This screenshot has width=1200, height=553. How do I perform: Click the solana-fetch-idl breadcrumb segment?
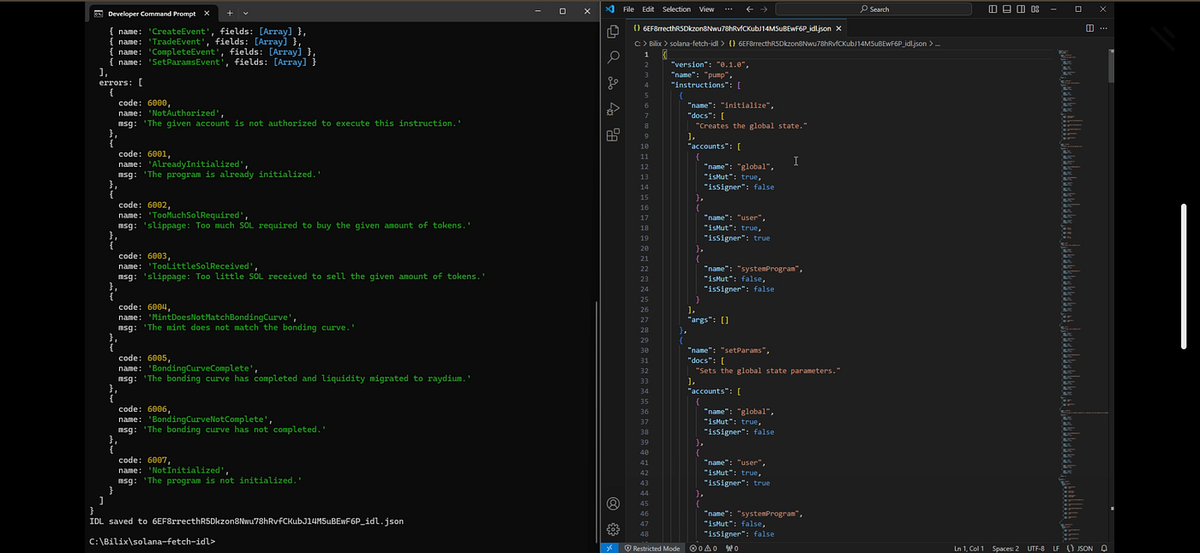(694, 43)
